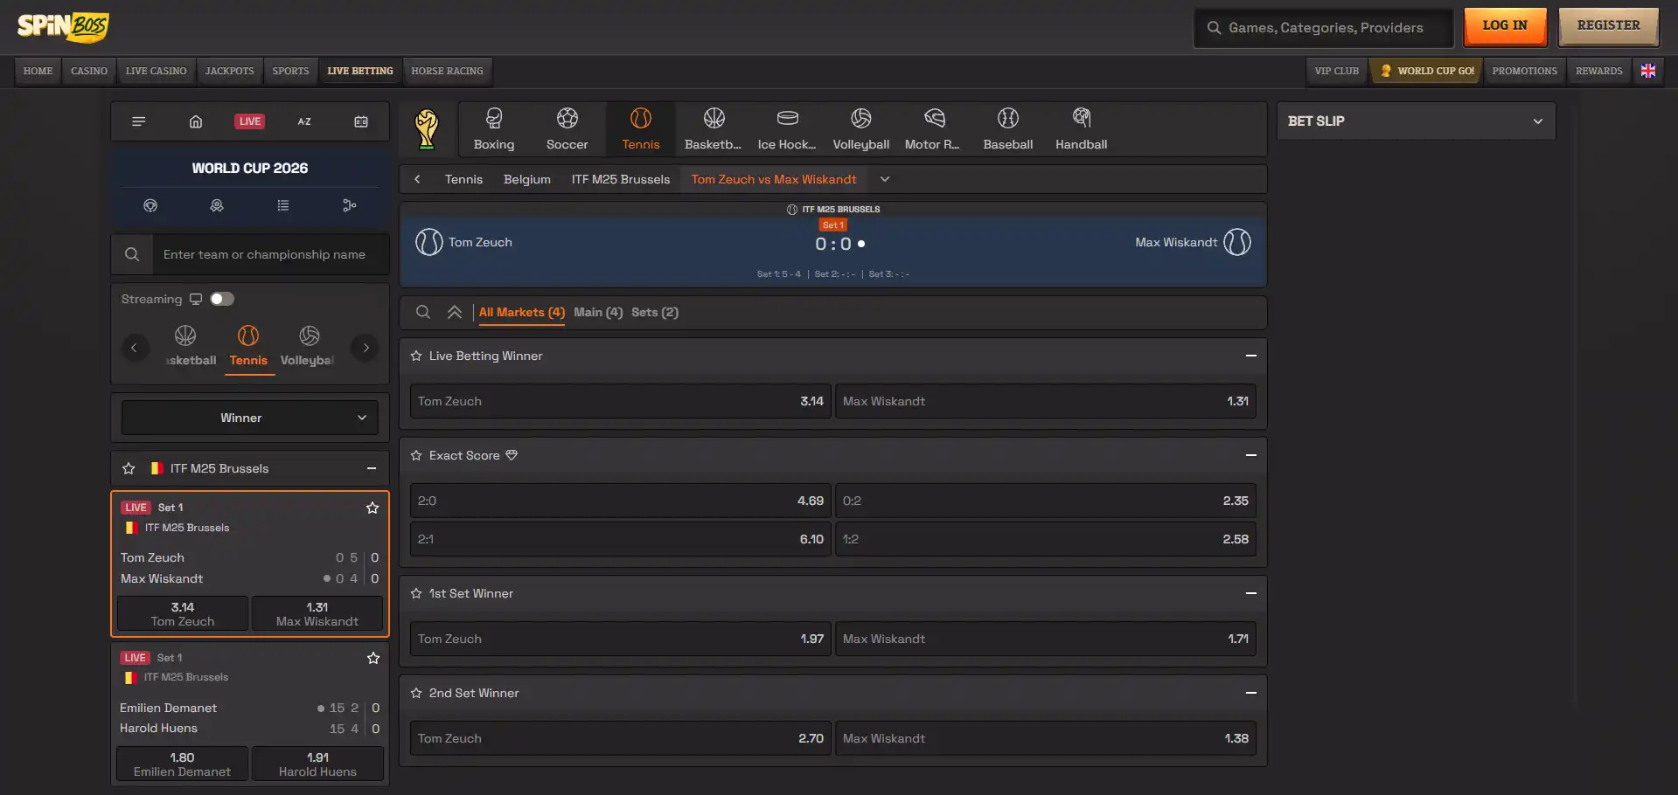Show next sports with right arrow
The image size is (1678, 795).
point(366,348)
